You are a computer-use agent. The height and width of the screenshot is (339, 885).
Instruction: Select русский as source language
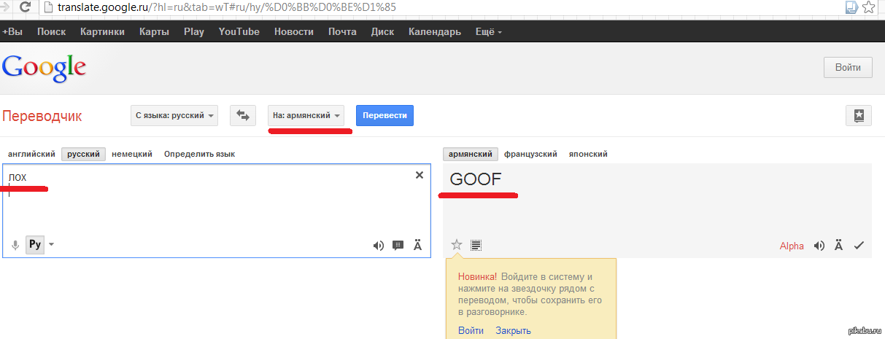click(83, 154)
